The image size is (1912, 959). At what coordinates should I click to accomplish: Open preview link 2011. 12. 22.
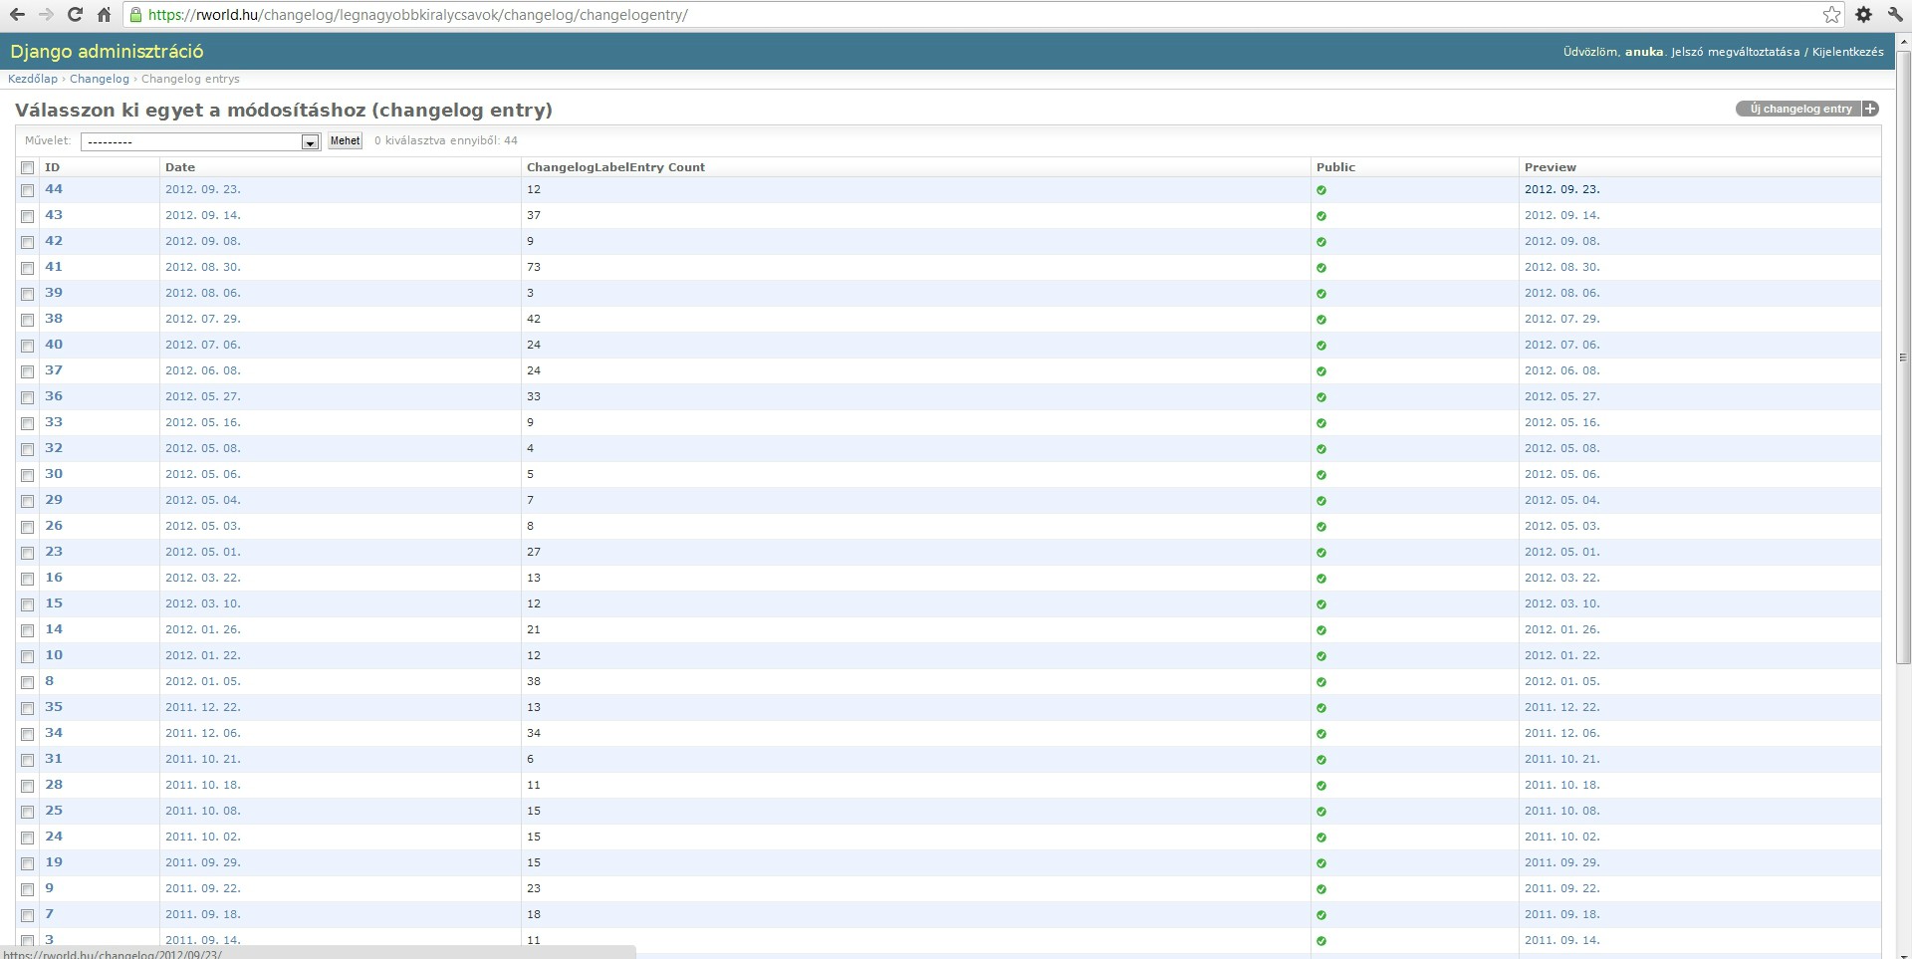coord(1562,707)
